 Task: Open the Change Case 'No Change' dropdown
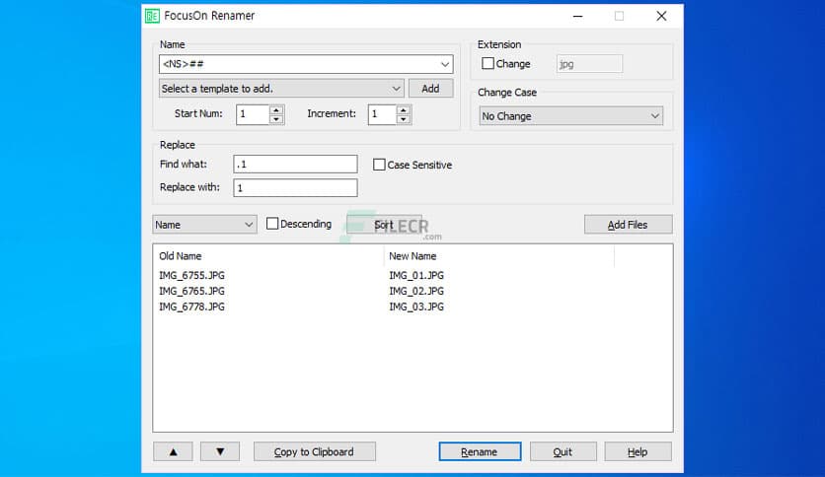[570, 116]
